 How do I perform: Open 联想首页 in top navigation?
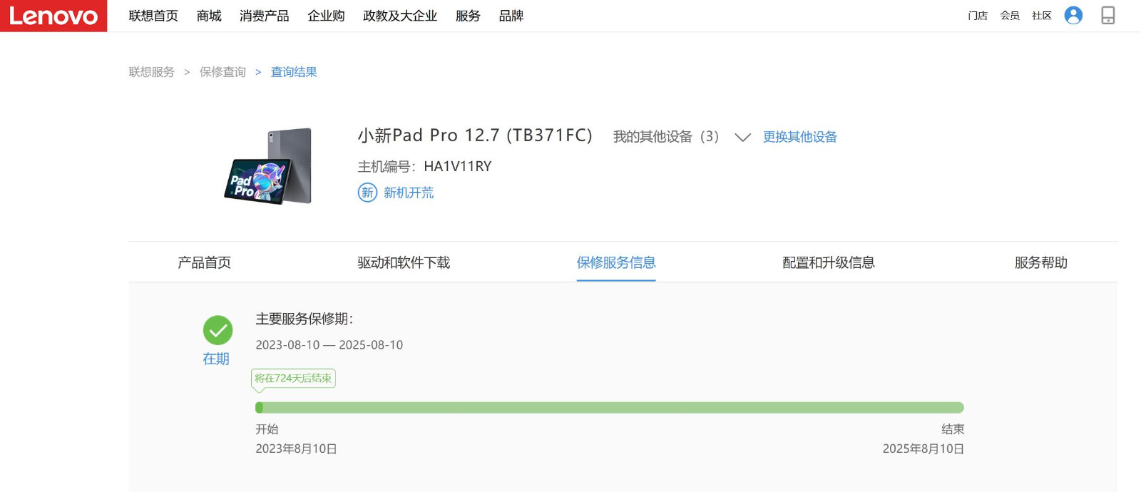pos(153,16)
